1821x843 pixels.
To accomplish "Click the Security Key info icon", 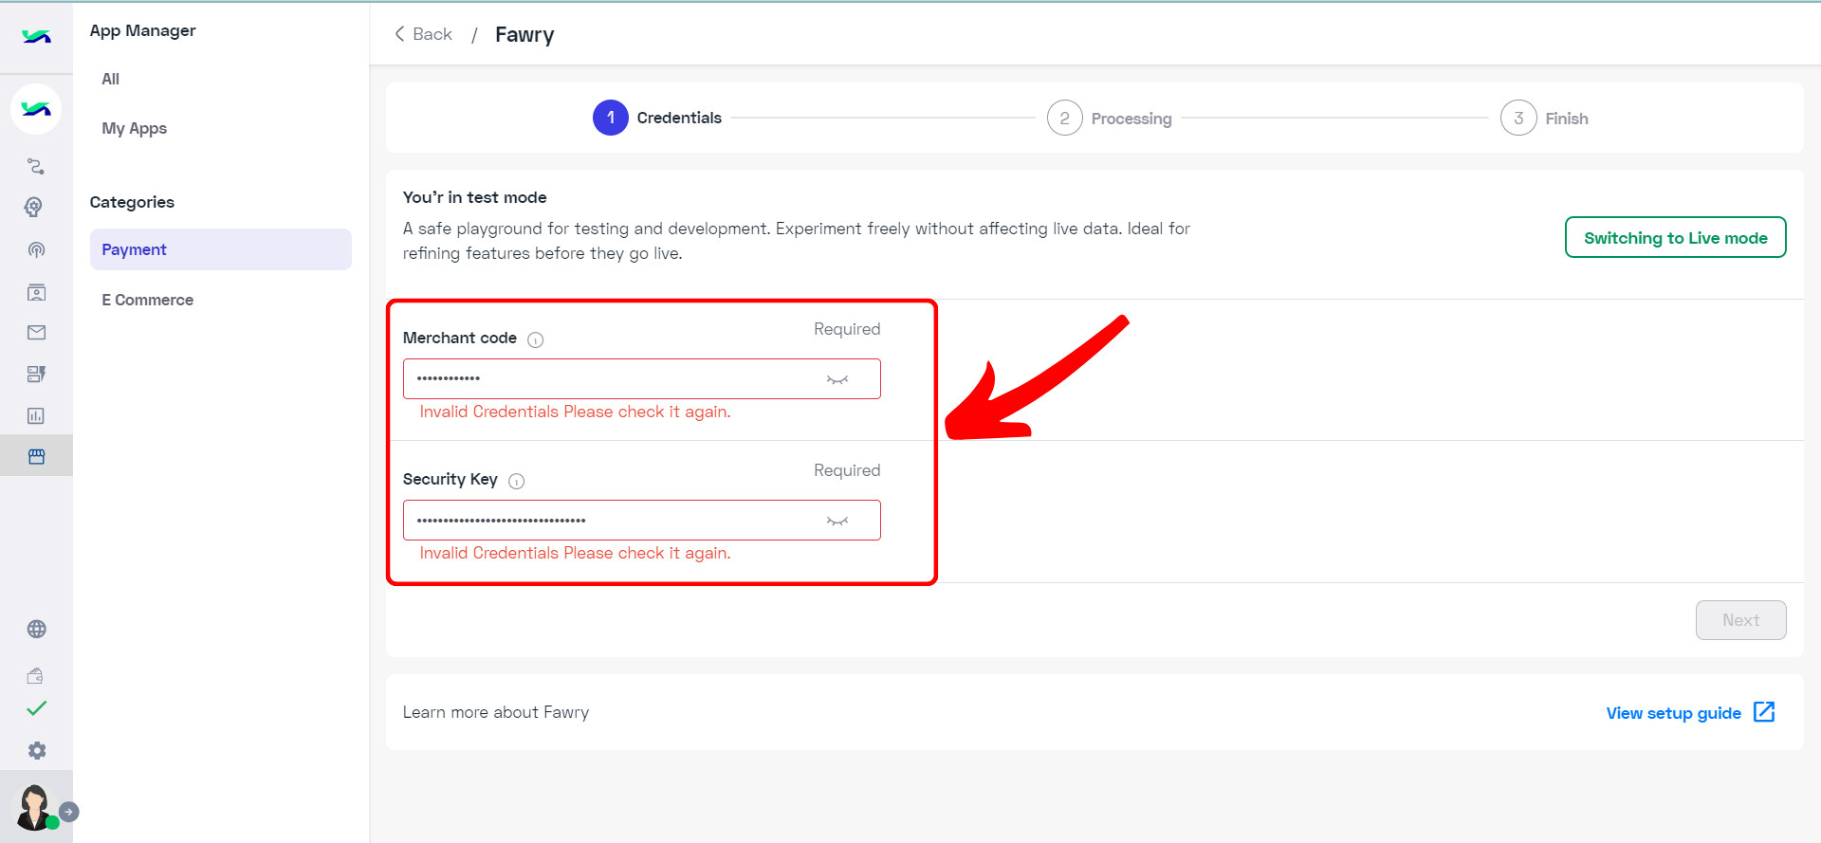I will click(x=517, y=481).
